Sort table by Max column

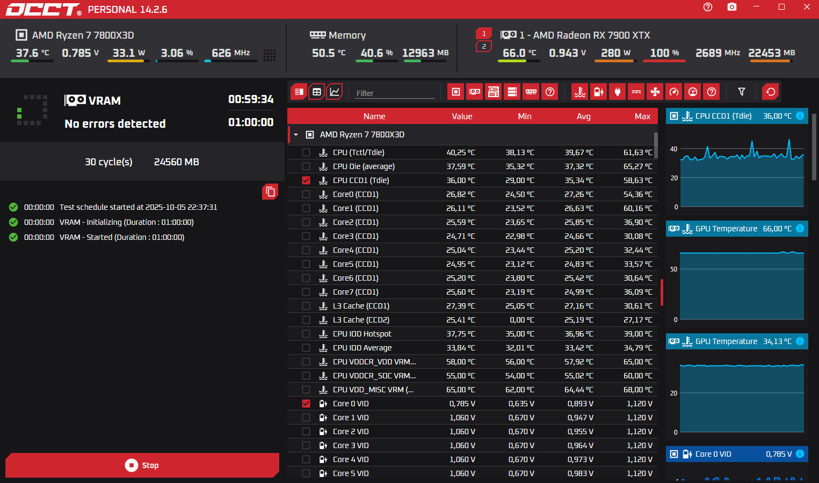[x=642, y=116]
